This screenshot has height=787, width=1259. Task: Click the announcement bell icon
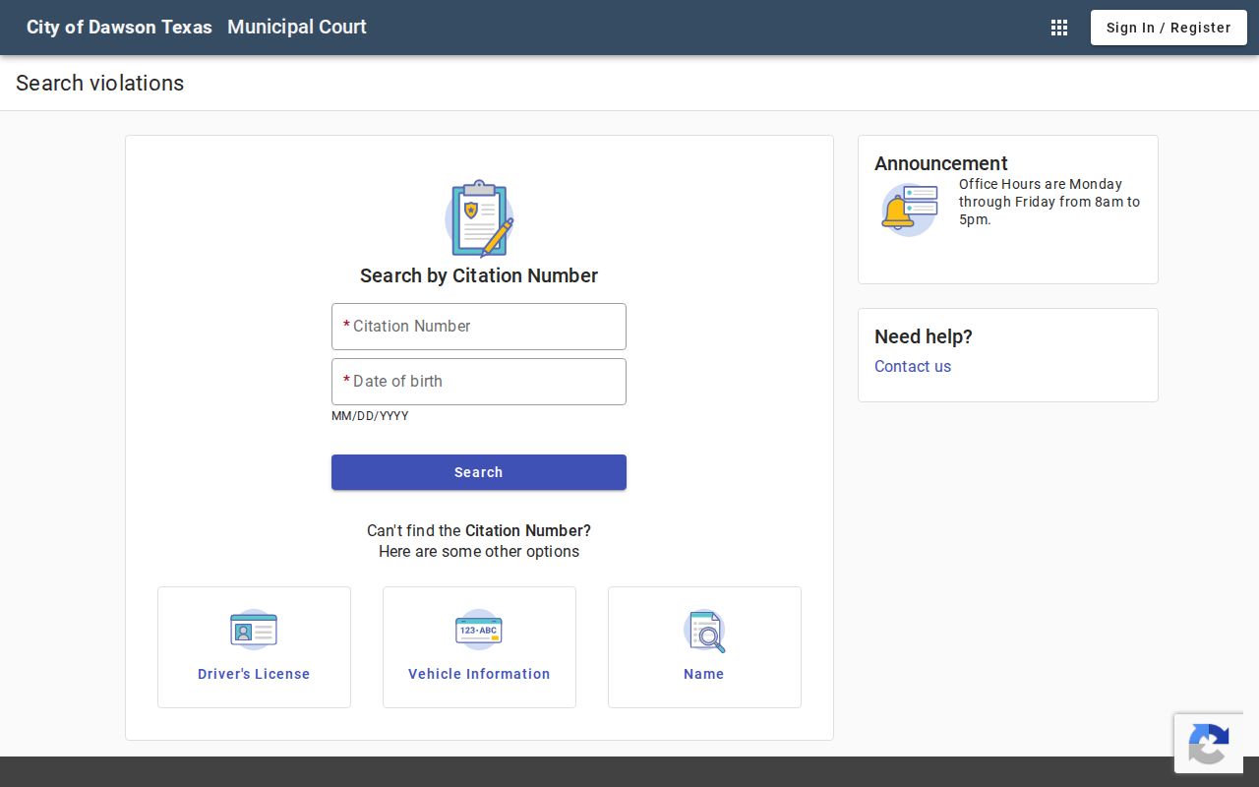[x=909, y=210]
